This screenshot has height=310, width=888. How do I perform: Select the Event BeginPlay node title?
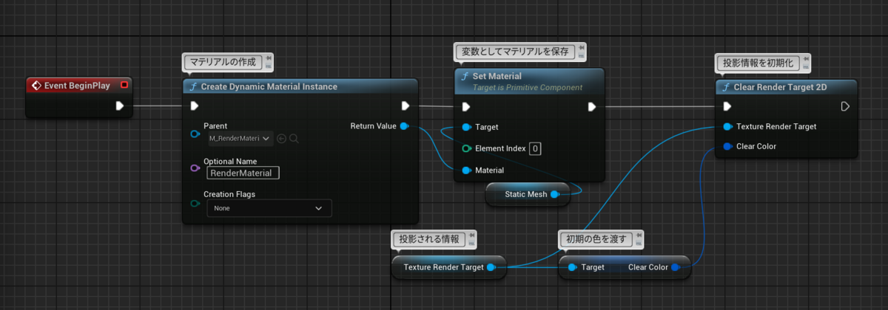click(x=77, y=86)
